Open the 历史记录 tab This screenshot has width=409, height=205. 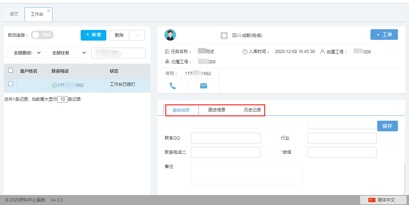coord(252,110)
